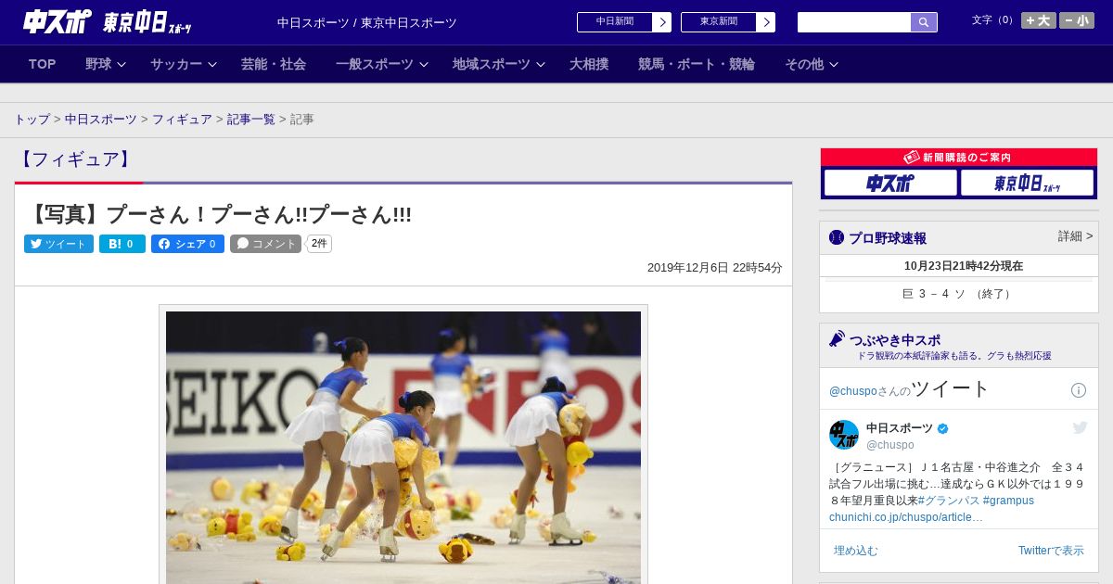Open chunichi.co.jp/chuspo/article link in tweet
Image resolution: width=1113 pixels, height=584 pixels.
906,517
